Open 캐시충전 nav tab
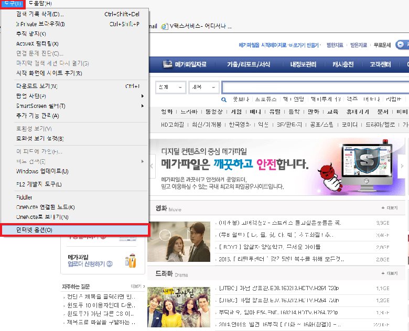Viewport: 409px width, 331px height. click(x=343, y=64)
